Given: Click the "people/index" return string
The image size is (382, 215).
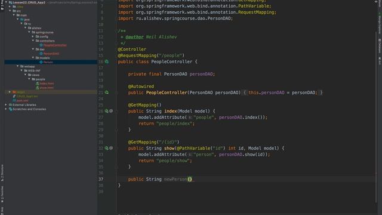Looking at the screenshot, I should (174, 124).
